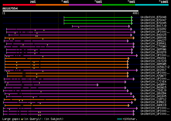Click the purple arrowhead ending B0C7J9 alignment
Image resolution: width=171 pixels, height=121 pixels.
point(129,26)
